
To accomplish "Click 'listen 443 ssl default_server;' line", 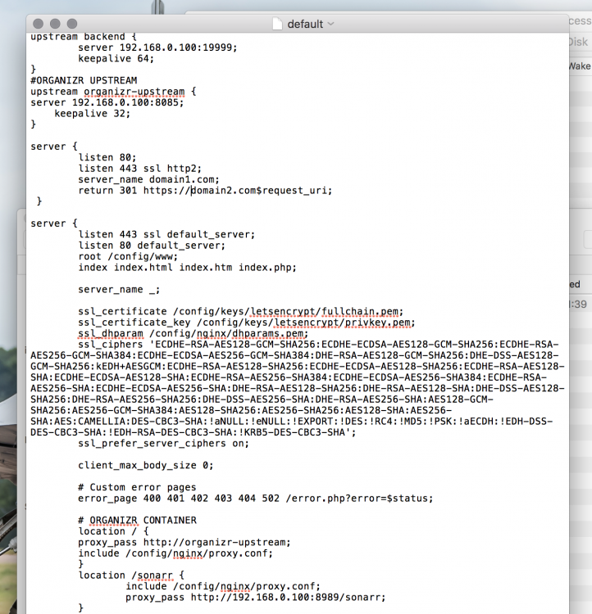I will pos(166,234).
